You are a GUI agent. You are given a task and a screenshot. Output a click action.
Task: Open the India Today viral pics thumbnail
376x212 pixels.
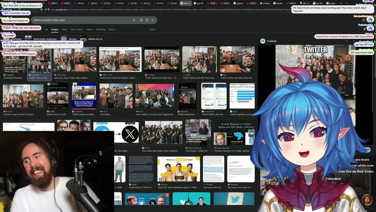pos(75,59)
